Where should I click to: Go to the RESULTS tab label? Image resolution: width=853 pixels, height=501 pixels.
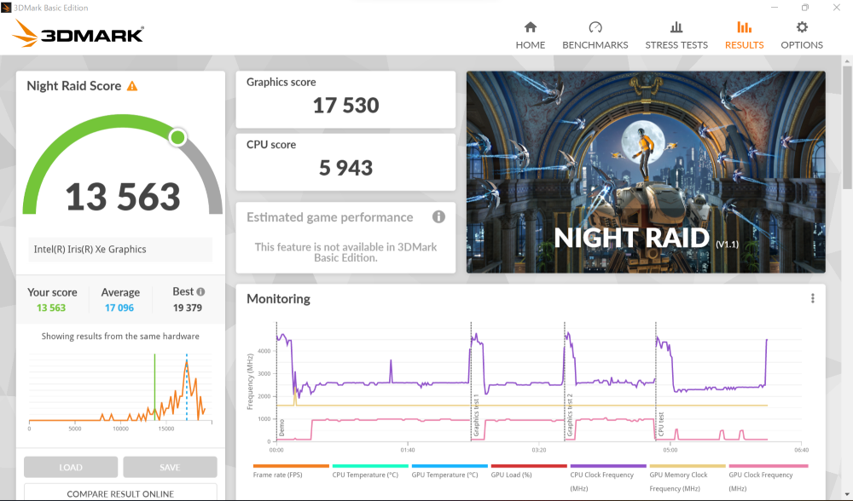coord(744,45)
